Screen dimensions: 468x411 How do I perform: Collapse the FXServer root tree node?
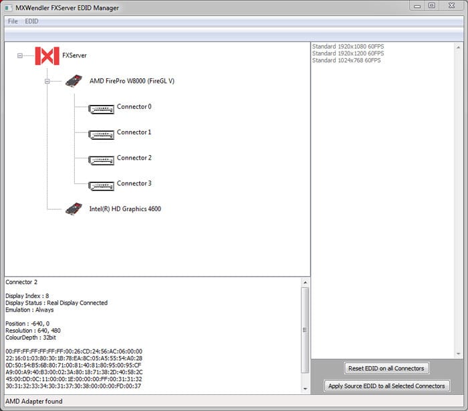[20, 56]
